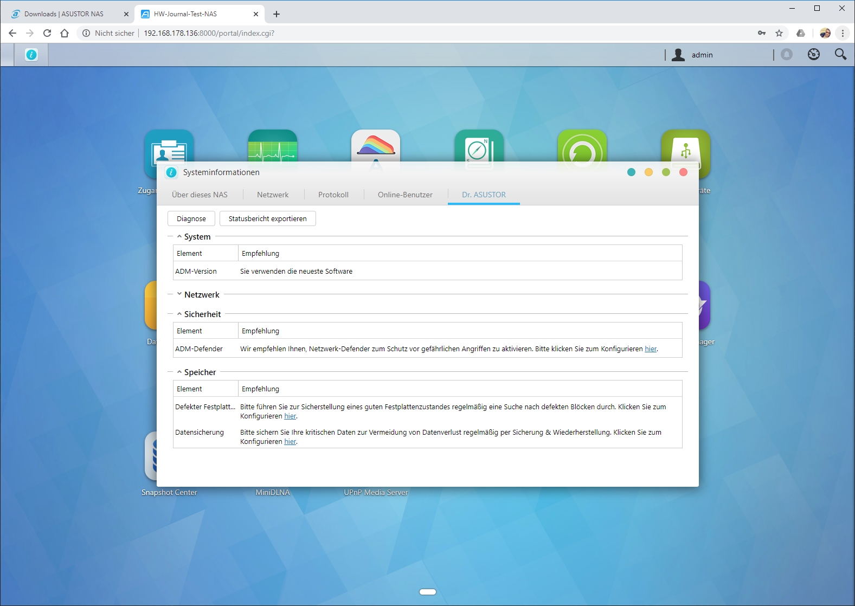Click the 'Nicht sicher' site info icon
The image size is (855, 606).
pyautogui.click(x=86, y=33)
